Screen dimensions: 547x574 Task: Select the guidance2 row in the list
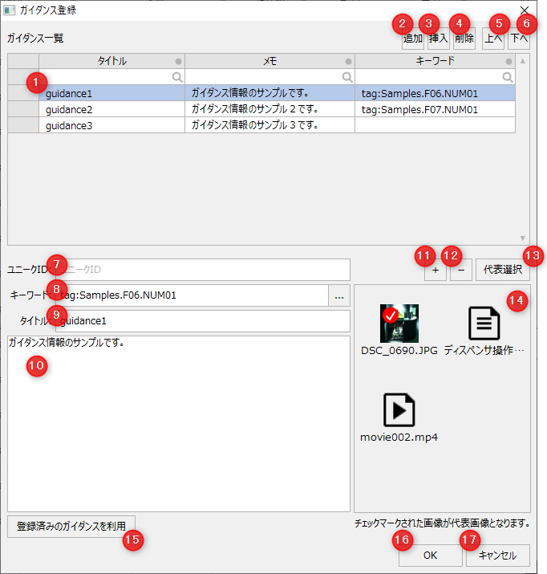click(x=111, y=109)
